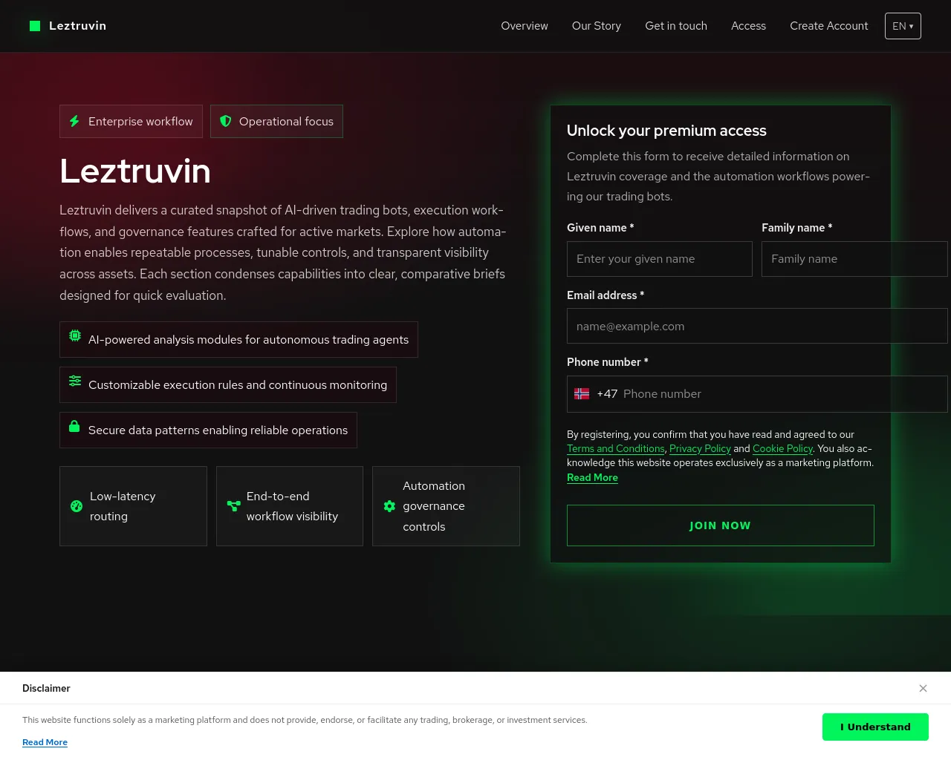Choose Create Account in the header

pyautogui.click(x=828, y=26)
